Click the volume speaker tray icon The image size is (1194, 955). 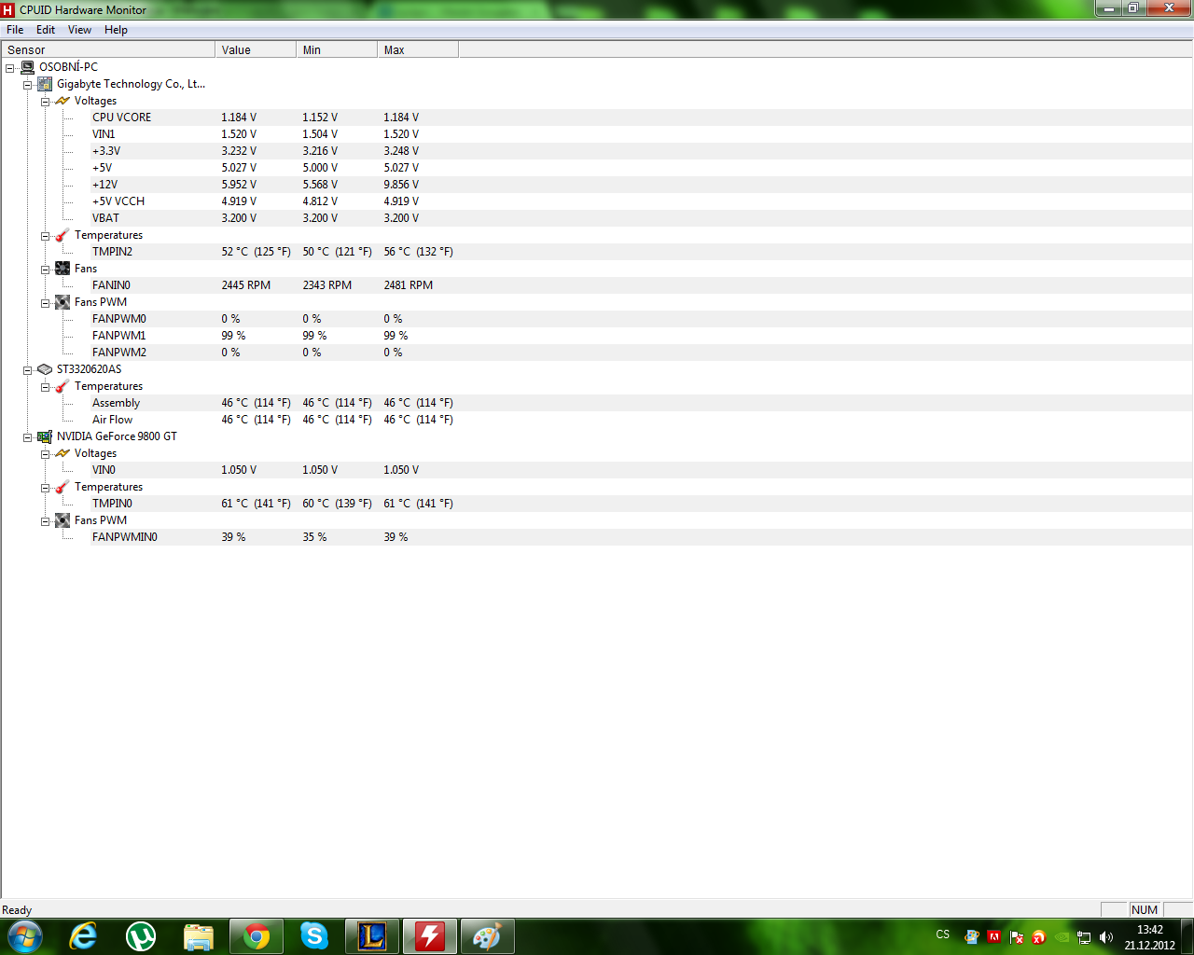pos(1106,937)
